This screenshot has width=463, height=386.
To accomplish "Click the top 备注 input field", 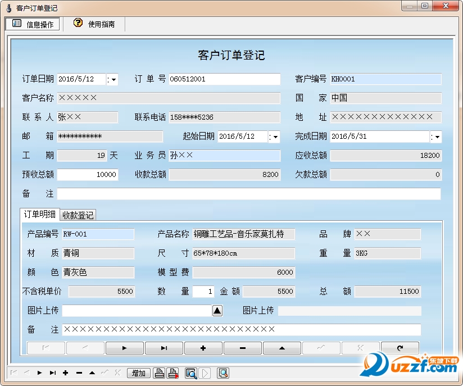I will 249,194.
